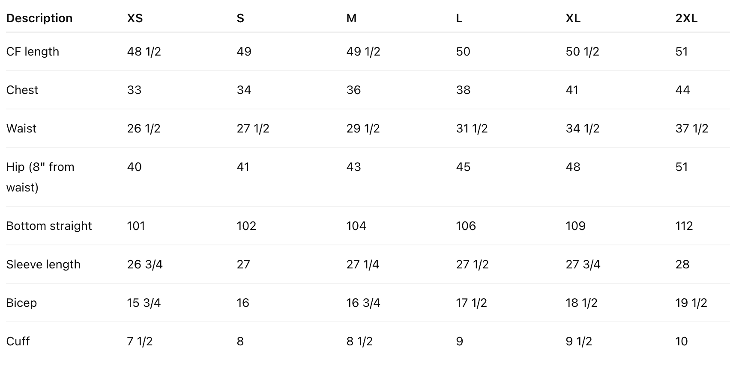730x371 pixels.
Task: Click the XS CF length value 48 1/2
Action: pyautogui.click(x=144, y=52)
